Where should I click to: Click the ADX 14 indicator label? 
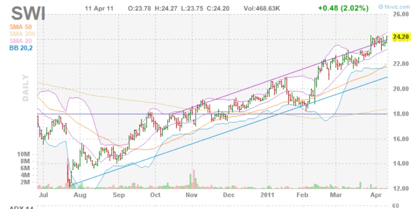[x=21, y=207]
